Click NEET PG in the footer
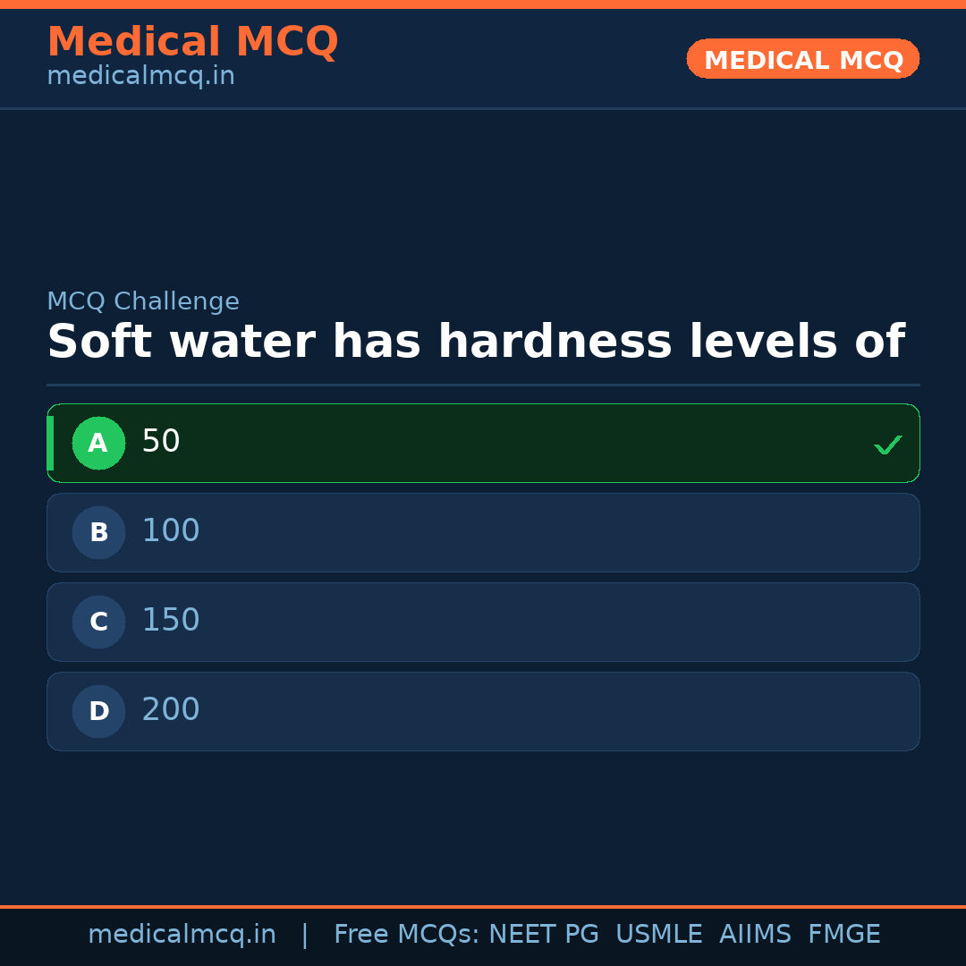 [544, 935]
